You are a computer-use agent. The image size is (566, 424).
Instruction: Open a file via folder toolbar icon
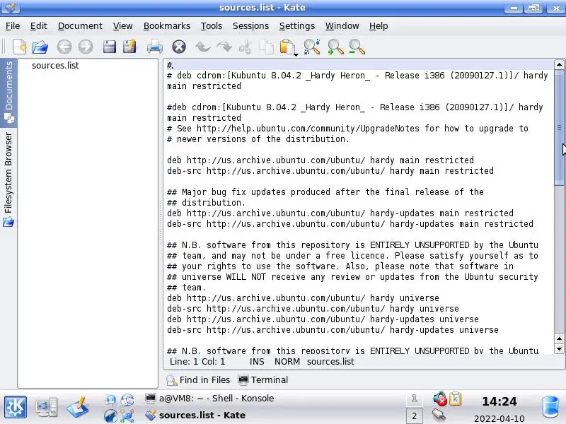point(40,47)
